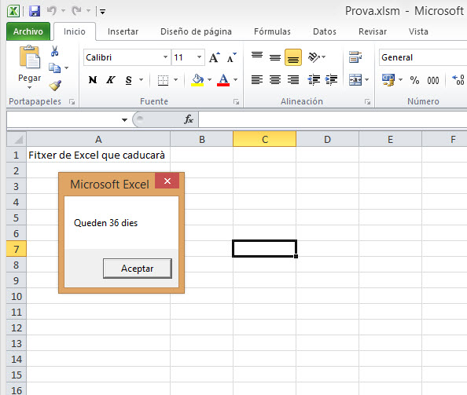
Task: Apply thousands separator 000 style
Action: tap(432, 80)
